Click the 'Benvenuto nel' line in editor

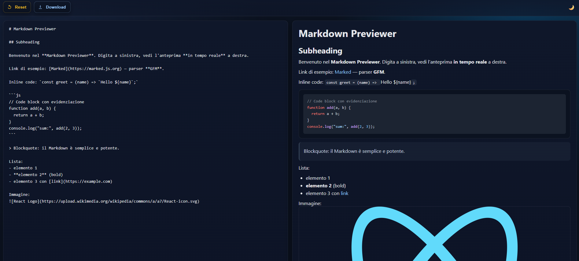pos(129,56)
